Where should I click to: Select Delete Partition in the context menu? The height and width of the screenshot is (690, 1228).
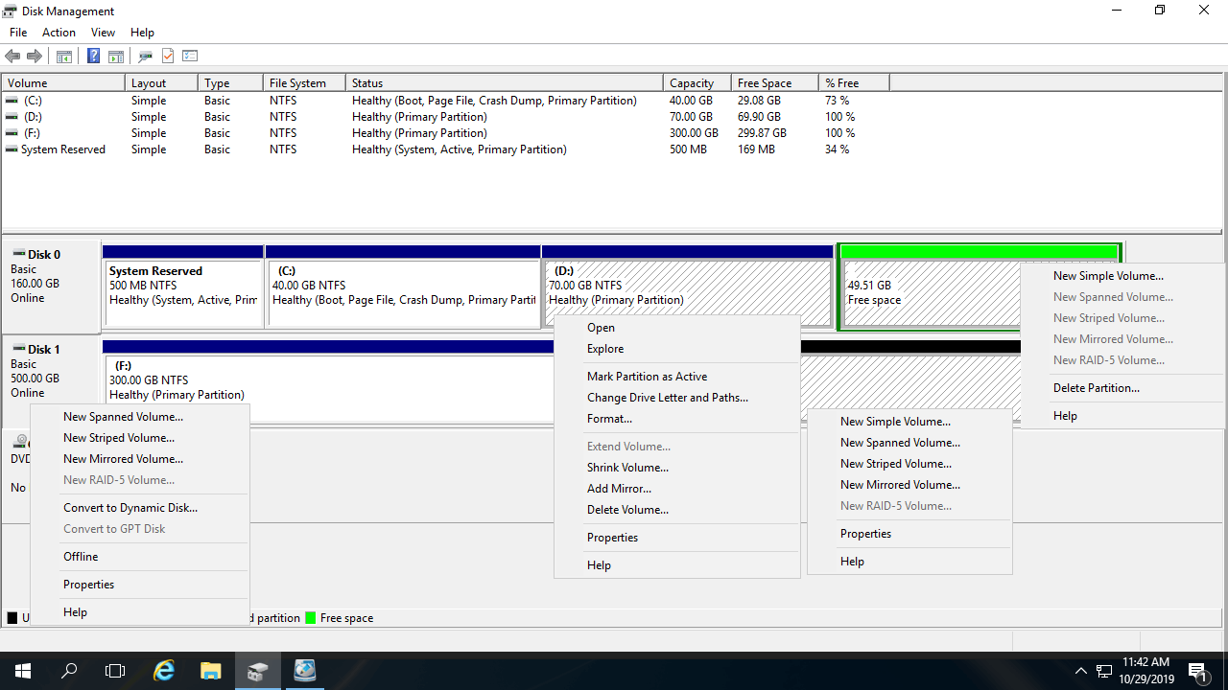coord(1096,388)
